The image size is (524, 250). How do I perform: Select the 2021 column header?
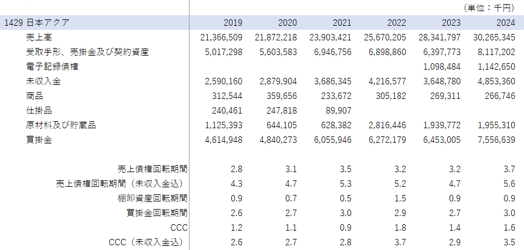[342, 23]
